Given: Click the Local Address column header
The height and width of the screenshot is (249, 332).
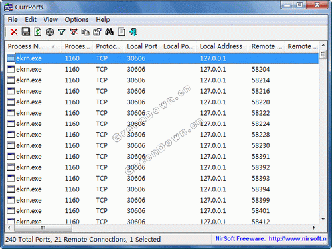Looking at the screenshot, I should (221, 46).
